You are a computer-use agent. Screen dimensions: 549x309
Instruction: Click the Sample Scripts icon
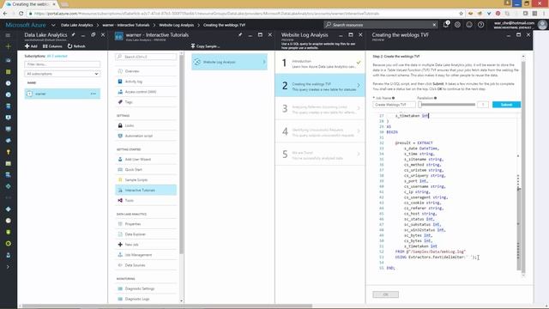click(120, 179)
